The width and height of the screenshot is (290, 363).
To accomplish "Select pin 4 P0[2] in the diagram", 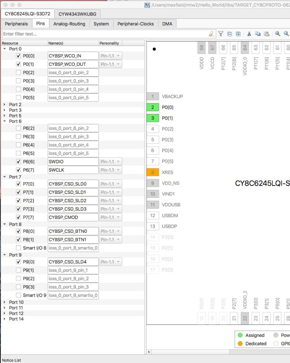I will coord(152,129).
